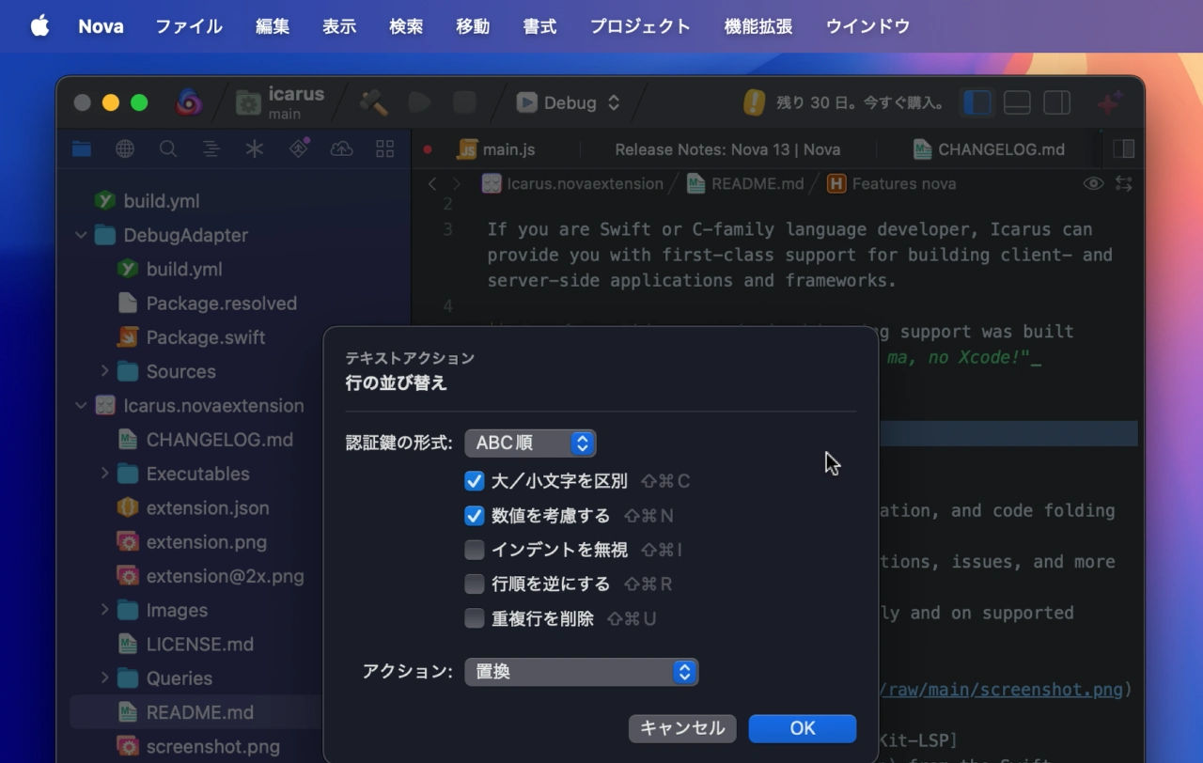
Task: Switch to the CHANGELOG.md editor tab
Action: pyautogui.click(x=988, y=148)
